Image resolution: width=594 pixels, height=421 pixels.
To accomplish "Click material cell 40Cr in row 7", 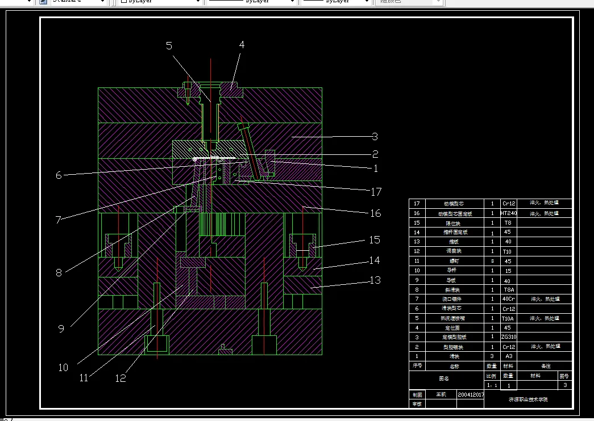I will [508, 299].
